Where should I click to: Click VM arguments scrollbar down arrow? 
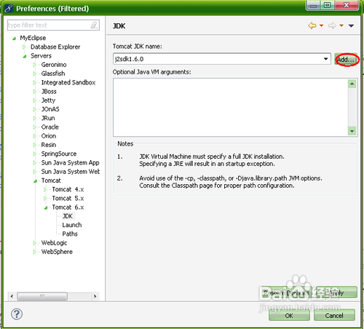tap(352, 131)
